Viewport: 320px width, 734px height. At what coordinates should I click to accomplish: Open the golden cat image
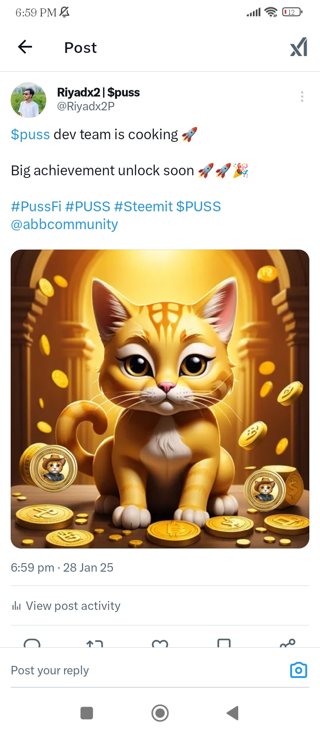point(160,399)
